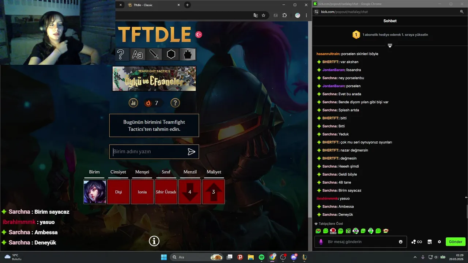Screen dimensions: 468x263
Task: Click username 'ibrahimmmk' in chat
Action: point(327,198)
